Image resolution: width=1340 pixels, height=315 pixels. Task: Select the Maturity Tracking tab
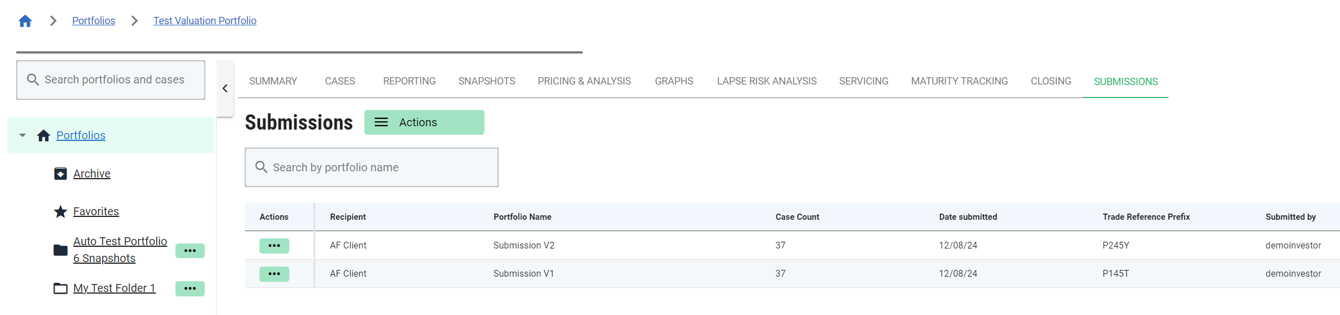[x=959, y=81]
